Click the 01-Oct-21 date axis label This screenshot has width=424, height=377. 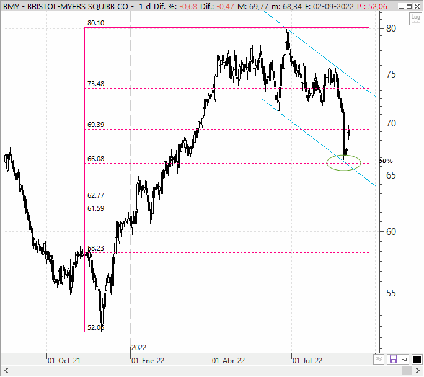click(x=64, y=361)
